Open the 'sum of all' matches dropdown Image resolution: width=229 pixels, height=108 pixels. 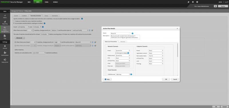[x=39, y=53]
